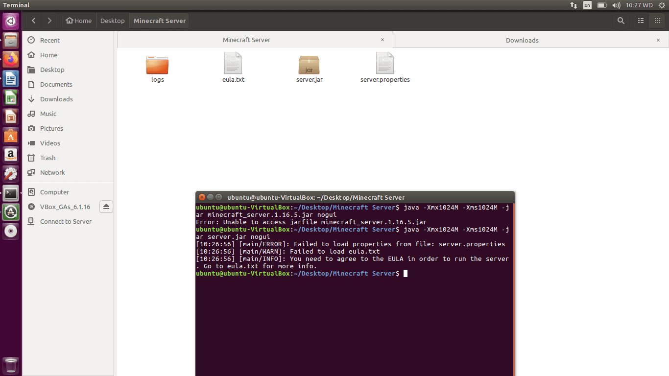Start LibreOffice Impress from the dock

click(11, 117)
